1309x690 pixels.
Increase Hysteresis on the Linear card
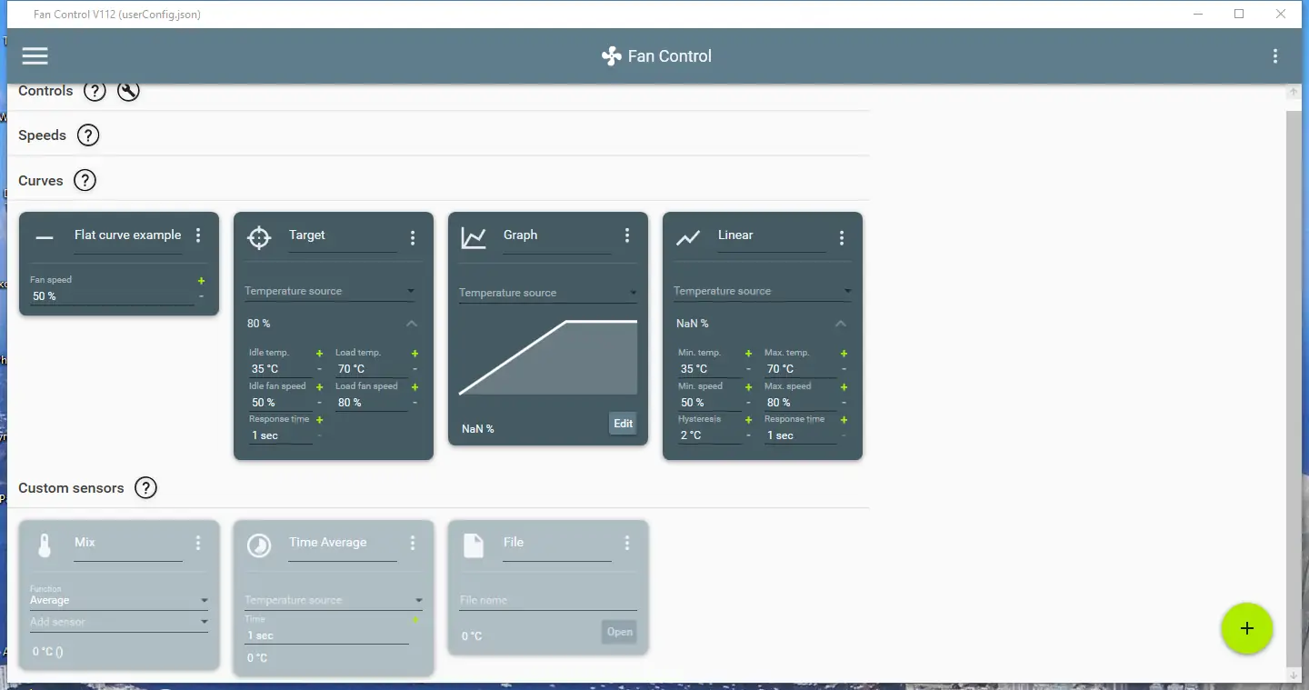tap(748, 420)
